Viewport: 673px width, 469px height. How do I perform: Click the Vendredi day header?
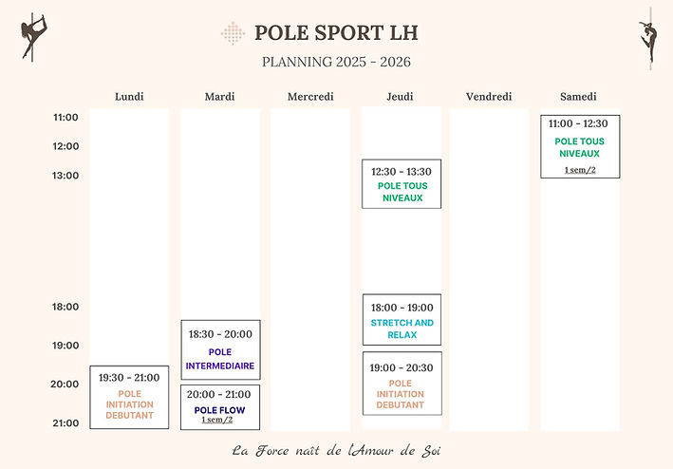pos(490,97)
